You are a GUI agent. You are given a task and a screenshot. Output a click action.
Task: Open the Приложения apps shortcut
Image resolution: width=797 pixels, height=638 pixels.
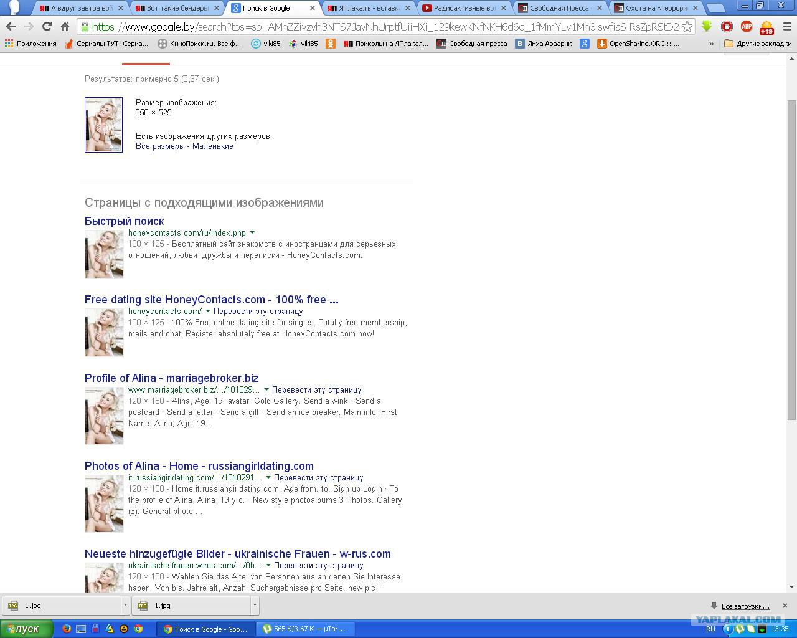tap(31, 44)
